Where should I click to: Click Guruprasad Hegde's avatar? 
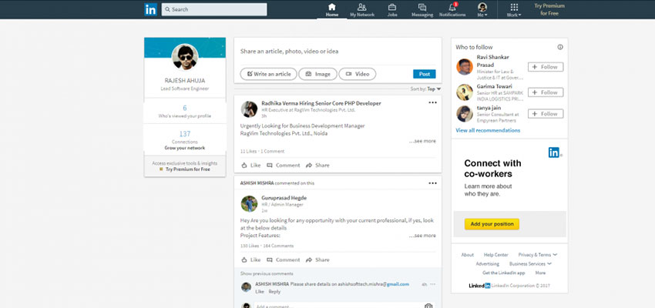pyautogui.click(x=249, y=203)
